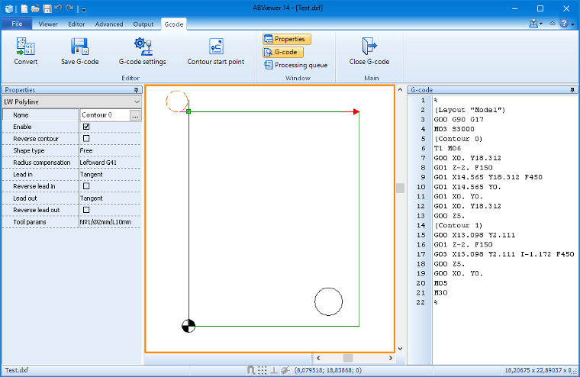Image resolution: width=580 pixels, height=377 pixels.
Task: Open the File menu
Action: pos(17,24)
